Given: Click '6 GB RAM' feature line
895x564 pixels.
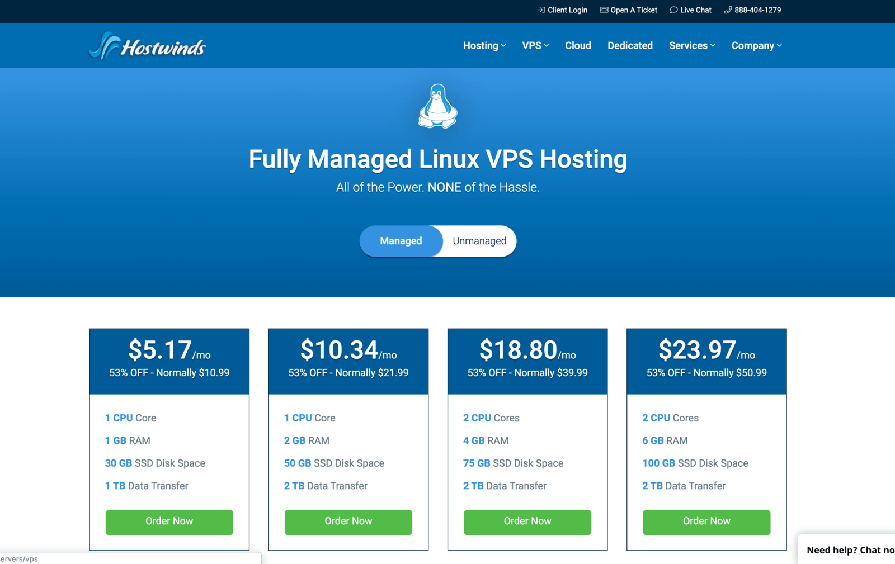Looking at the screenshot, I should click(665, 440).
